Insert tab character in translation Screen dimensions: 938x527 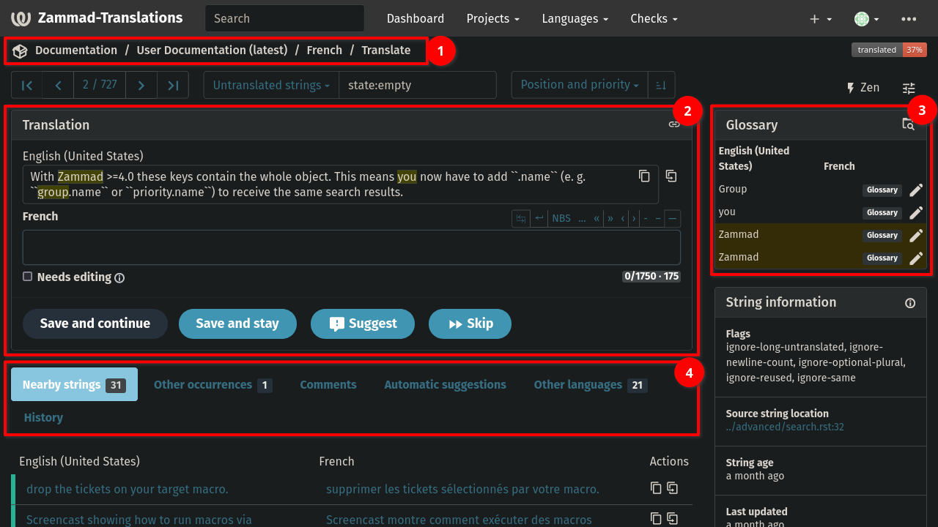coord(521,218)
